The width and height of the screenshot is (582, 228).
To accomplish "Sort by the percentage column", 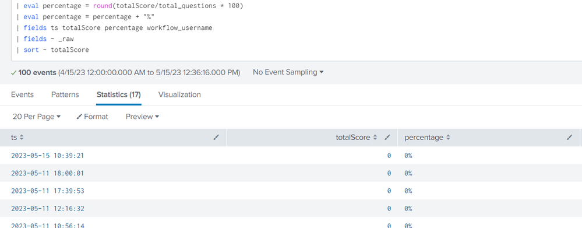I will tap(427, 138).
